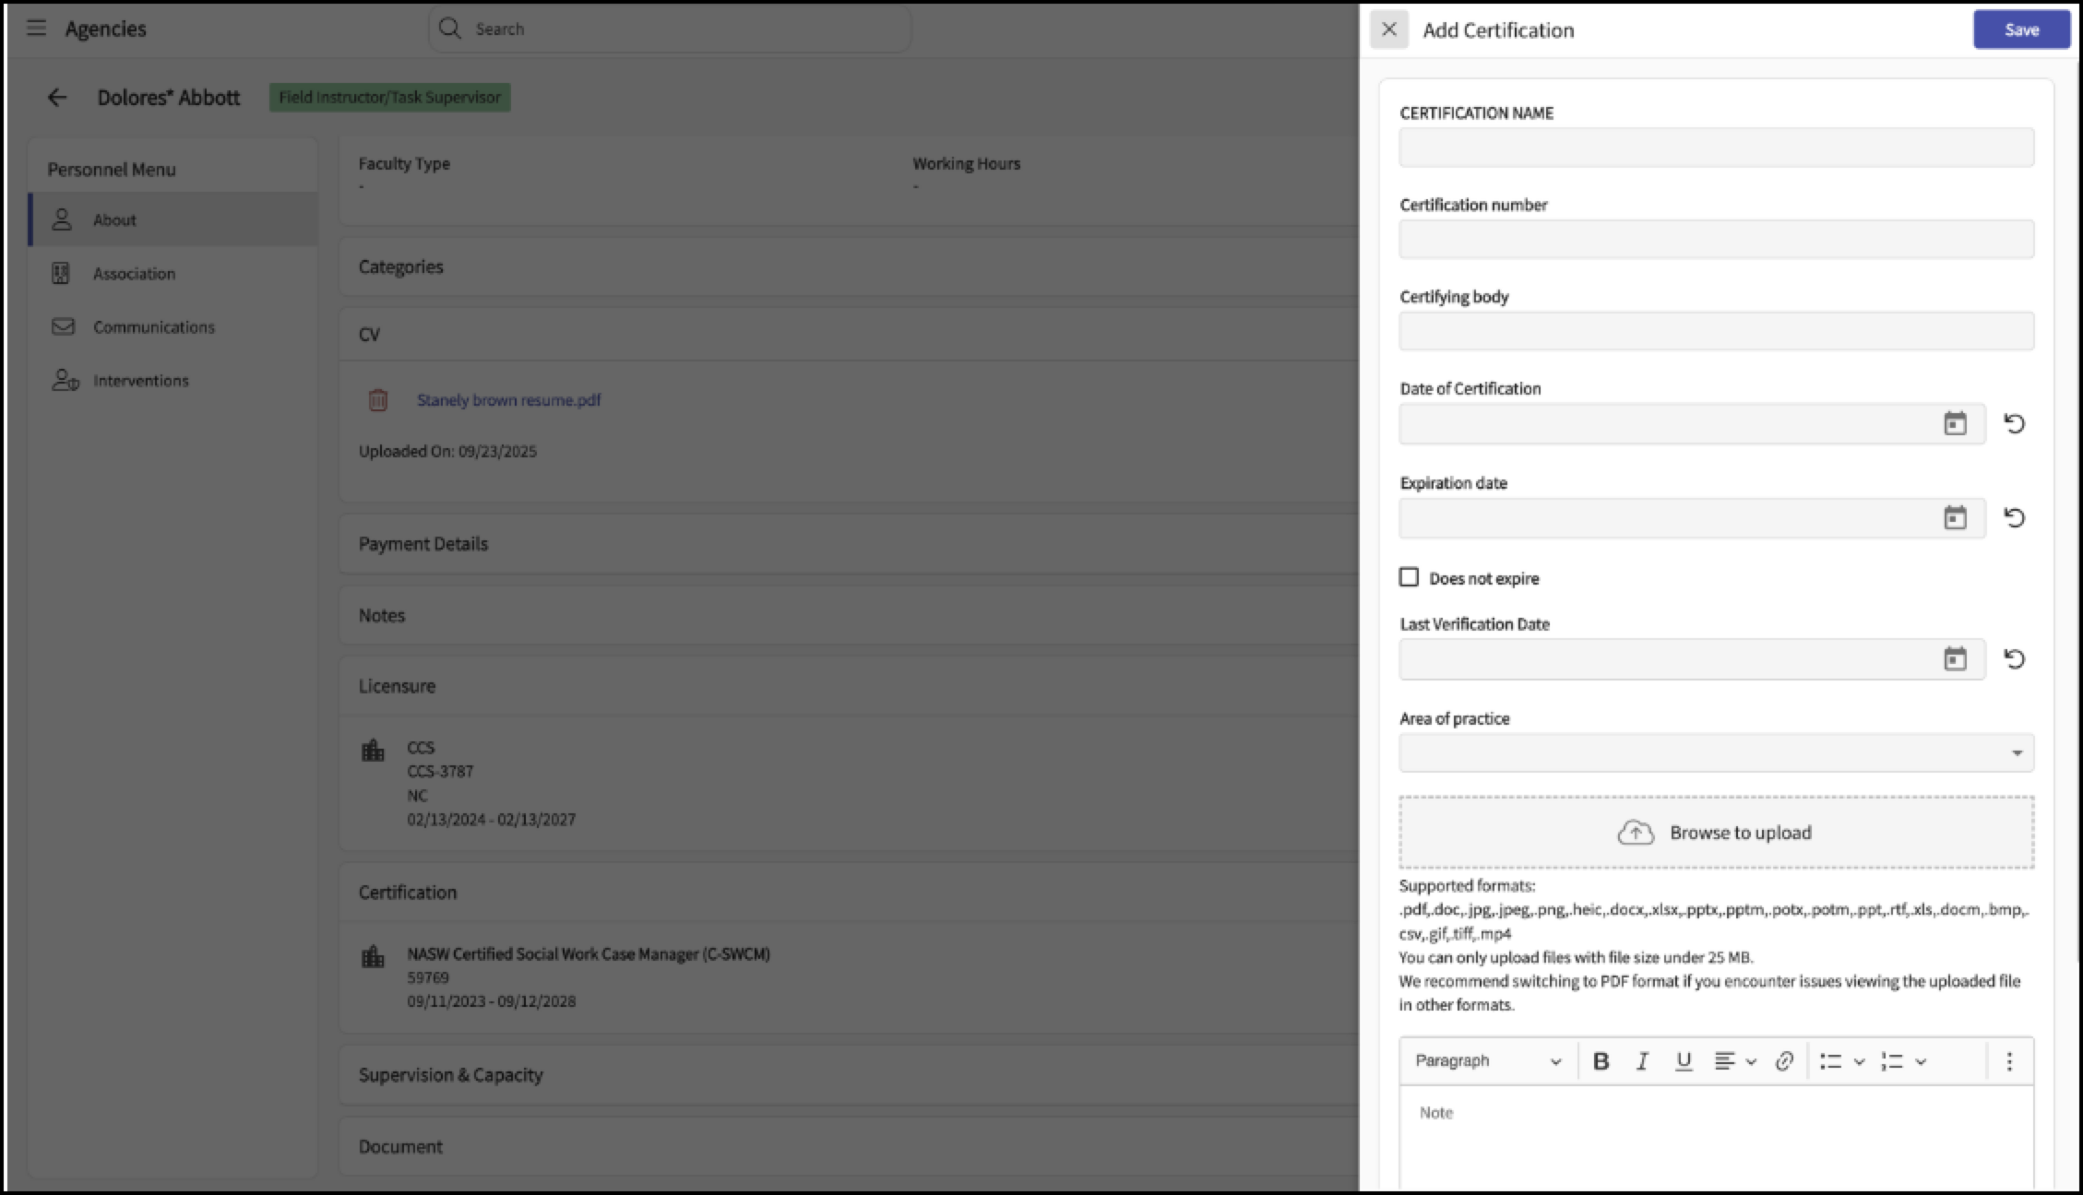Click the certification number 59769

[x=428, y=977]
